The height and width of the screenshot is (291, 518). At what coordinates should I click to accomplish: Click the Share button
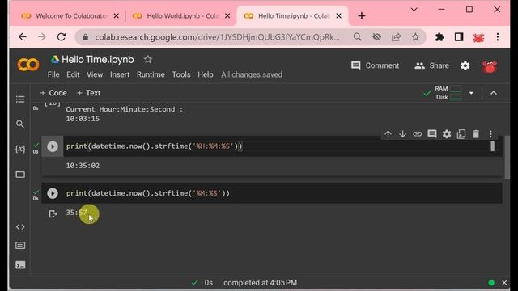click(x=431, y=65)
